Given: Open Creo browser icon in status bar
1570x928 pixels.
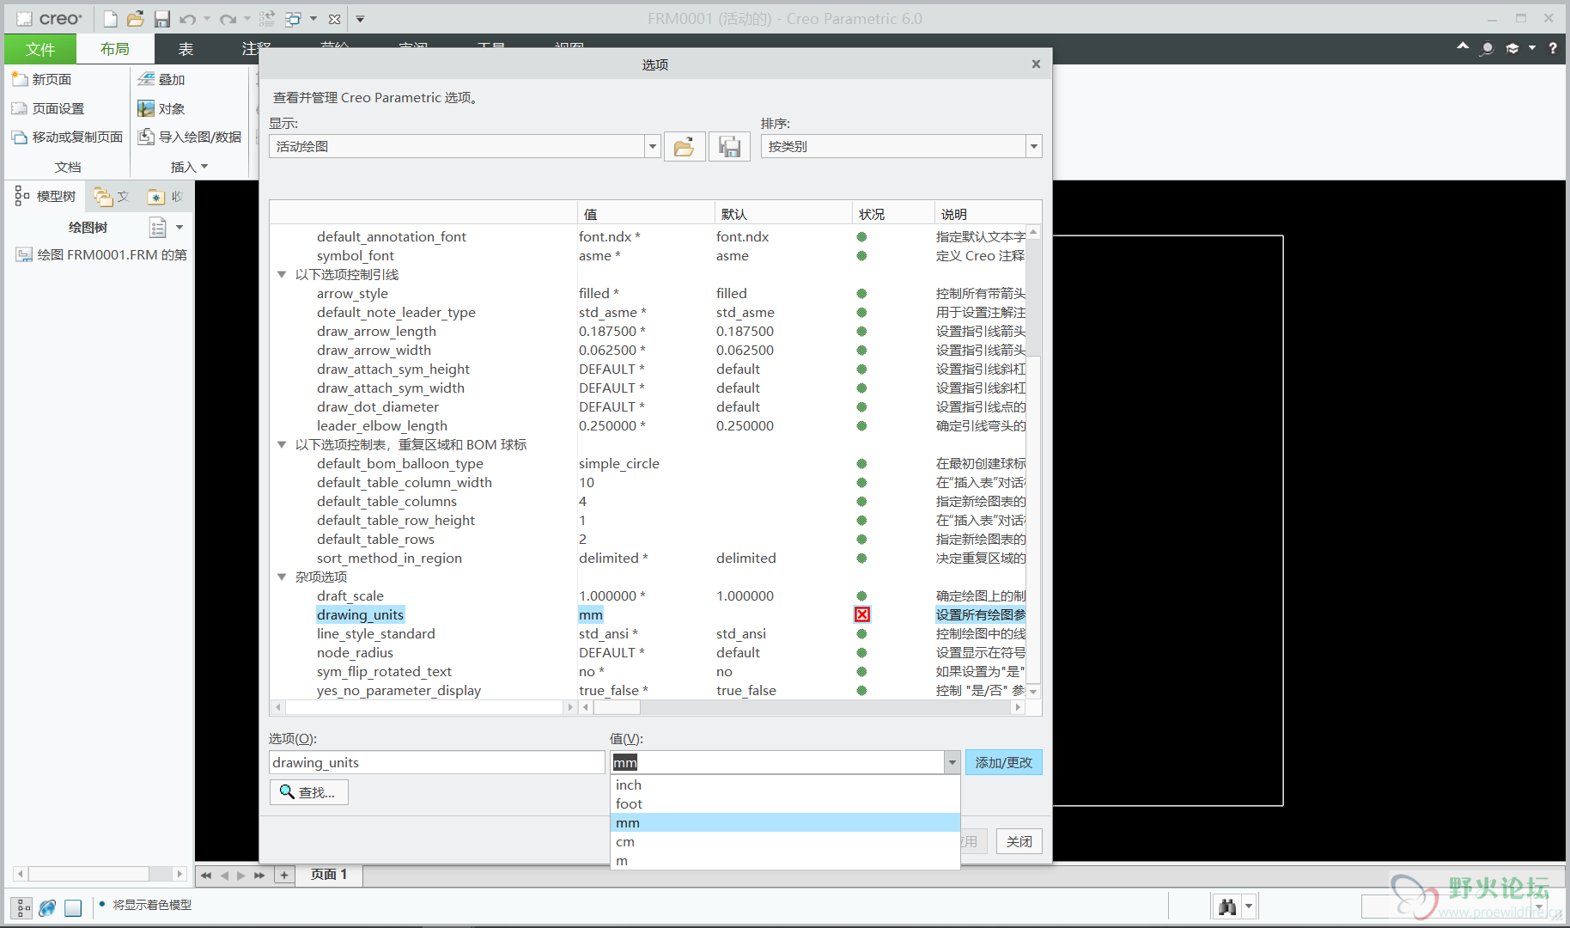Looking at the screenshot, I should [48, 907].
